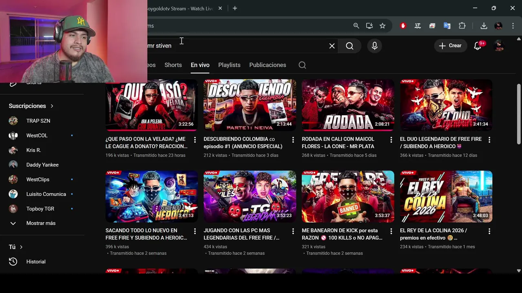Play the QUE PASO velada thumbnail
The height and width of the screenshot is (293, 522).
point(152,105)
